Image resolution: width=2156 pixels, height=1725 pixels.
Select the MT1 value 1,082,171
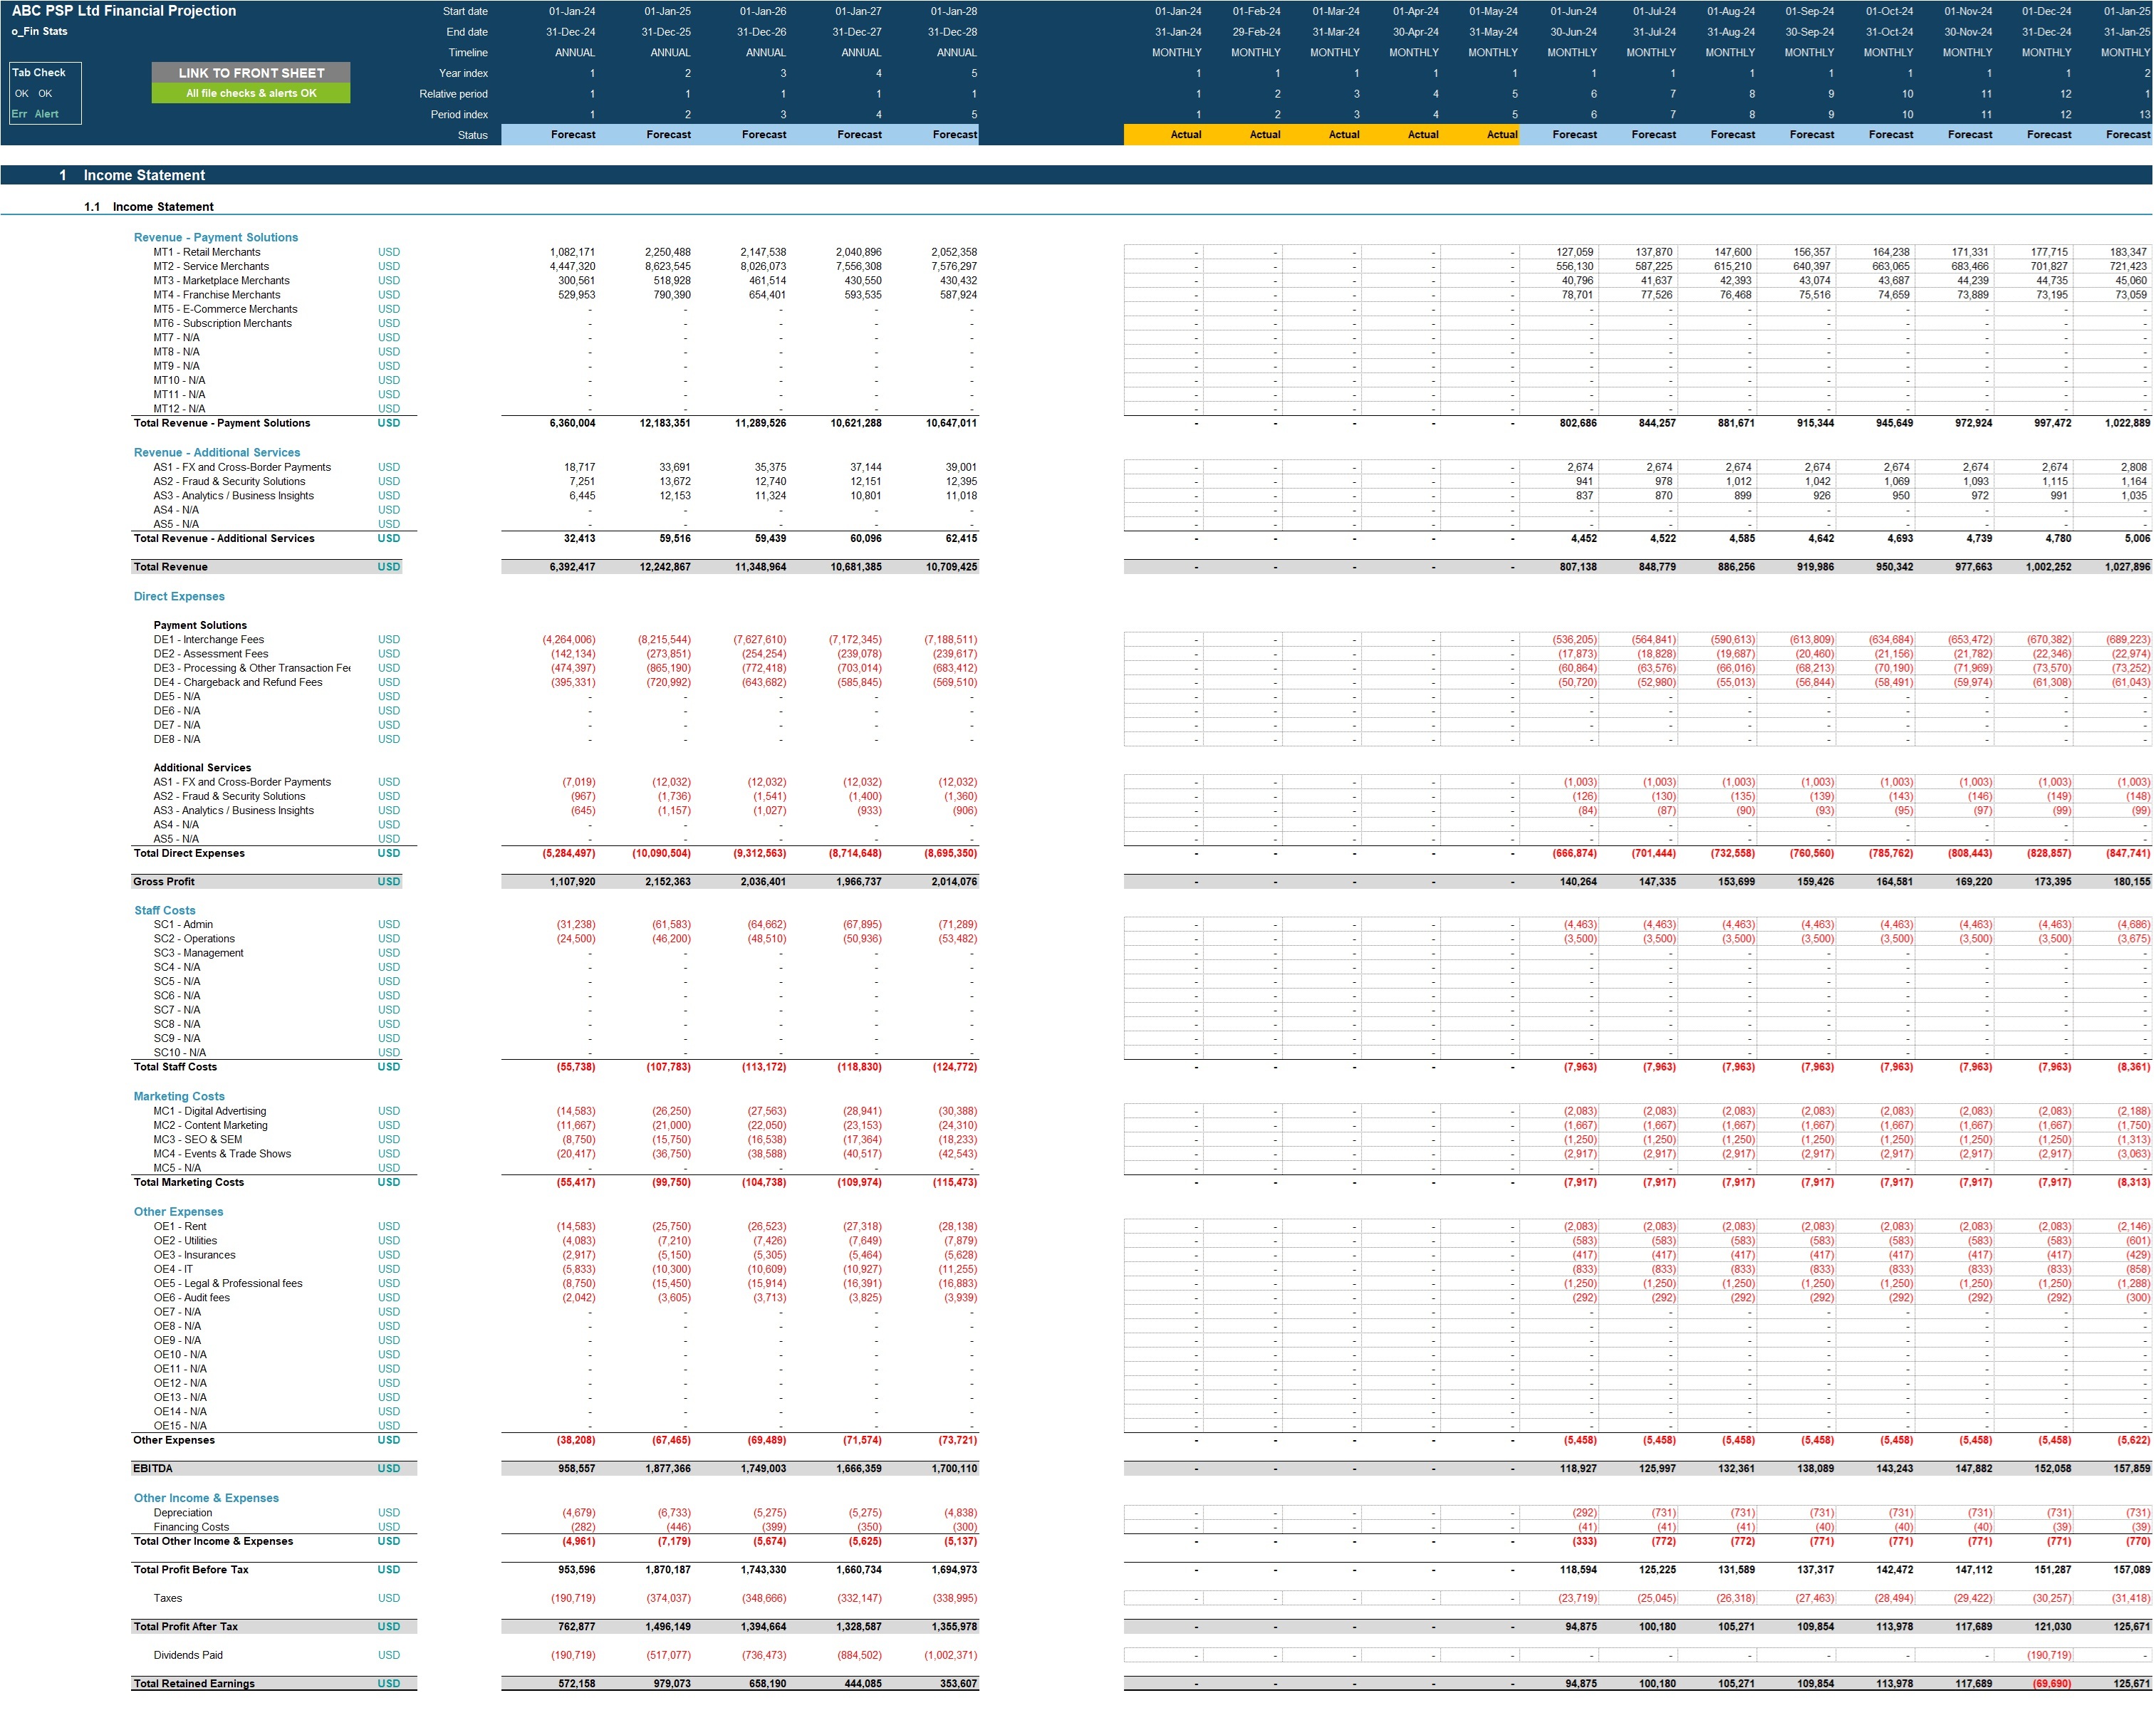[x=573, y=252]
